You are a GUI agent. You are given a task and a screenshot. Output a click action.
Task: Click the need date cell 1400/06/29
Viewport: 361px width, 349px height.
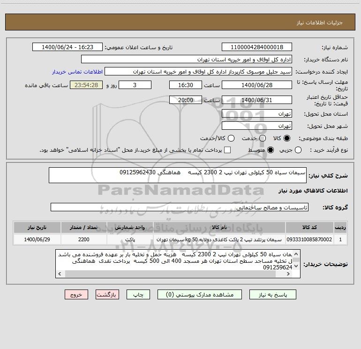click(x=37, y=239)
